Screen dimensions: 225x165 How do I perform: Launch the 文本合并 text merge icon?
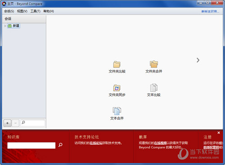point(117,111)
